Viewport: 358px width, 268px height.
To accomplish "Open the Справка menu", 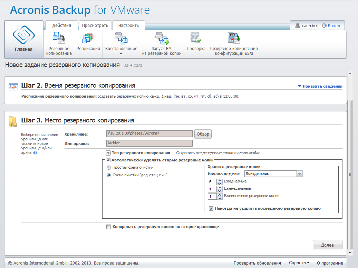I will [299, 263].
